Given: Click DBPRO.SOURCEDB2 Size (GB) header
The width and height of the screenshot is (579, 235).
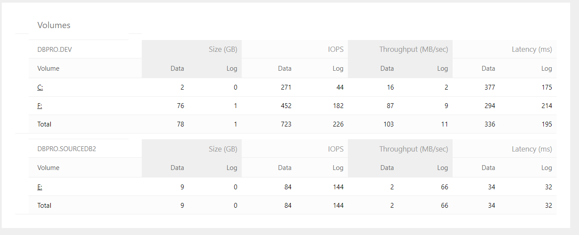Looking at the screenshot, I should 223,149.
